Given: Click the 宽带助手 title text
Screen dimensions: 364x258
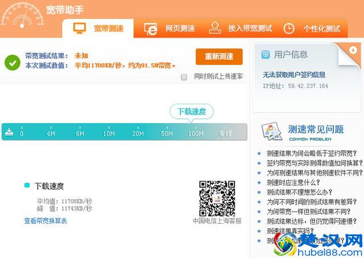Looking at the screenshot, I should [65, 10].
